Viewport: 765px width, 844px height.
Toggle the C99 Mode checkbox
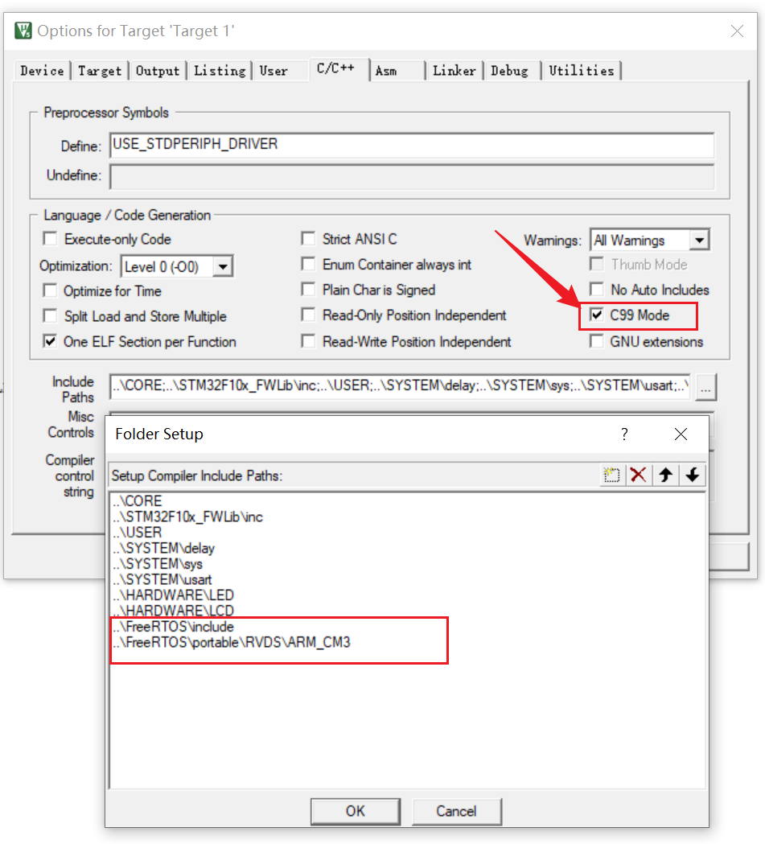tap(597, 315)
